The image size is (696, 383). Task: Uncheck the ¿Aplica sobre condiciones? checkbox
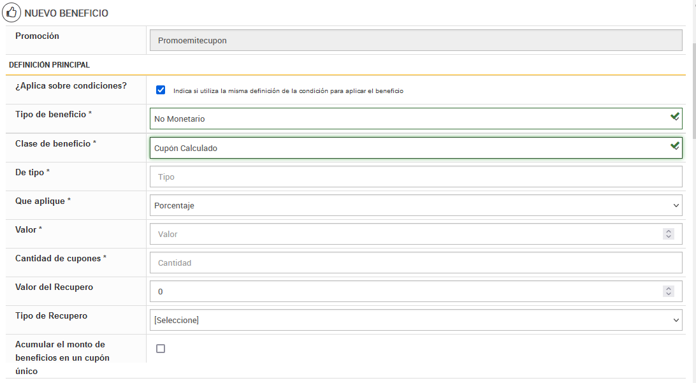[161, 90]
